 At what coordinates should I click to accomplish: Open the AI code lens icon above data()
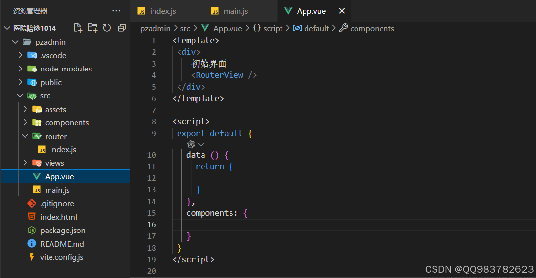[x=191, y=144]
